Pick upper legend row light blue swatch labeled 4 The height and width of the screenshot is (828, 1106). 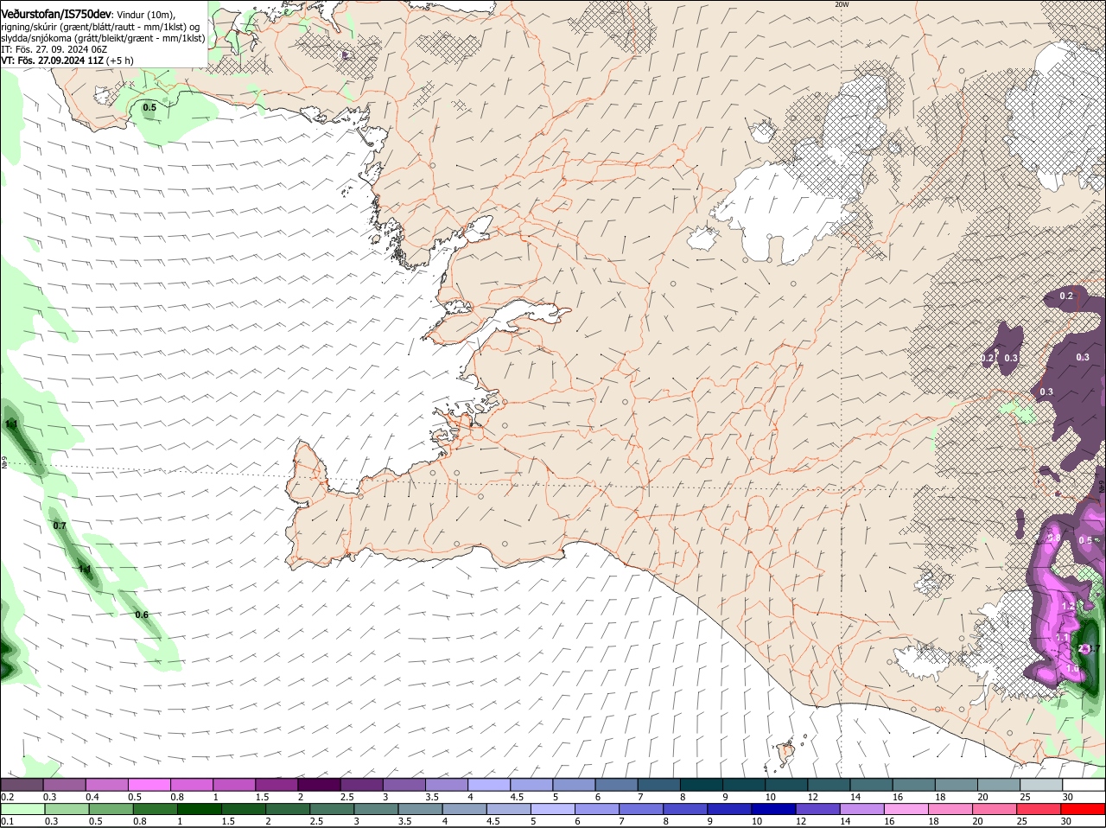click(x=489, y=785)
